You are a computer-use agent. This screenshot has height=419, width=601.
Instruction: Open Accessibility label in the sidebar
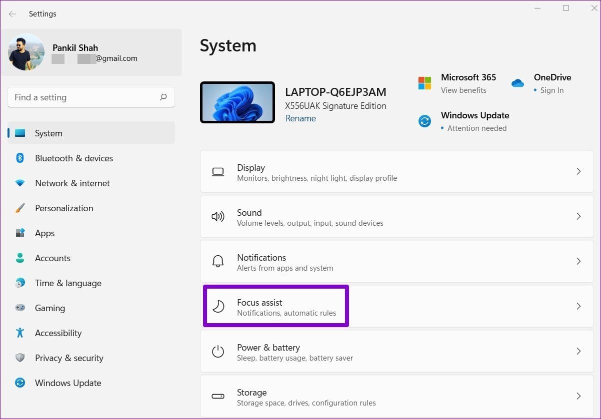click(58, 333)
